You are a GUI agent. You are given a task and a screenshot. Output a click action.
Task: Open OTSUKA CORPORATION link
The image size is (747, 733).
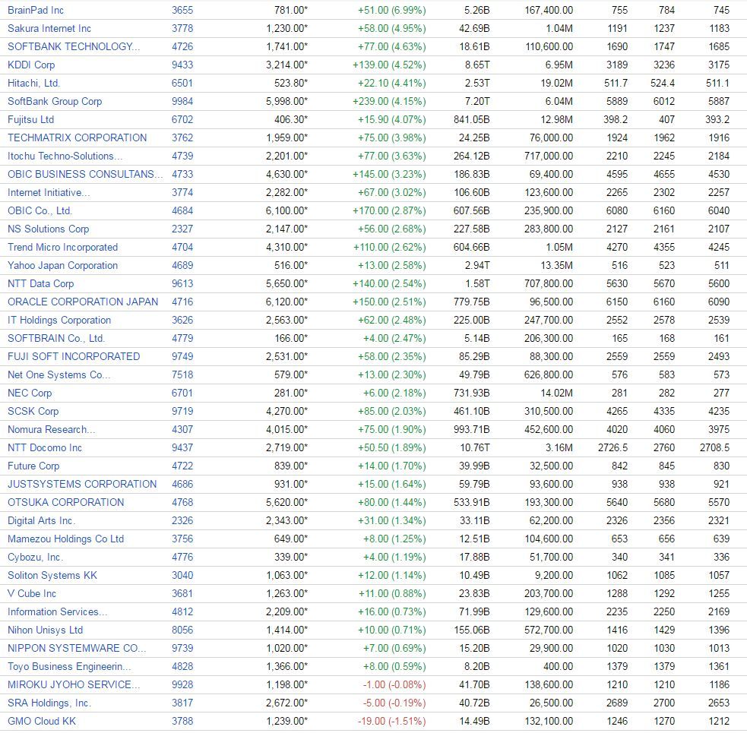tap(66, 503)
